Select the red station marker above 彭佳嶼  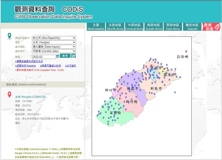pos(186,51)
